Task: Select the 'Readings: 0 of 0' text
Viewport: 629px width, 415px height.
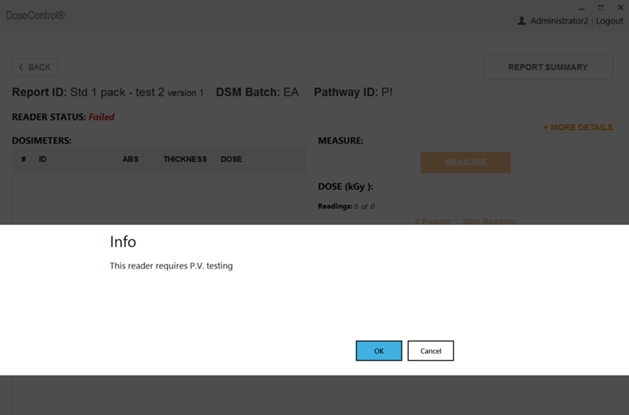Action: click(x=346, y=206)
